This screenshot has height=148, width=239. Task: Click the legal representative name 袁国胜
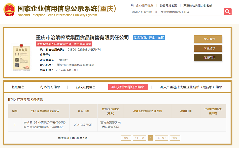coord(63,60)
